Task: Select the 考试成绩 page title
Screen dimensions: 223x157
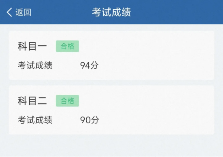Action: tap(111, 12)
